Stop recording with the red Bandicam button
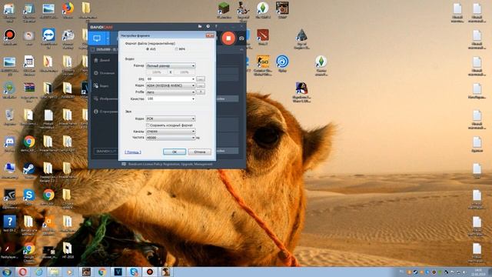The height and width of the screenshot is (277, 492). click(x=228, y=38)
